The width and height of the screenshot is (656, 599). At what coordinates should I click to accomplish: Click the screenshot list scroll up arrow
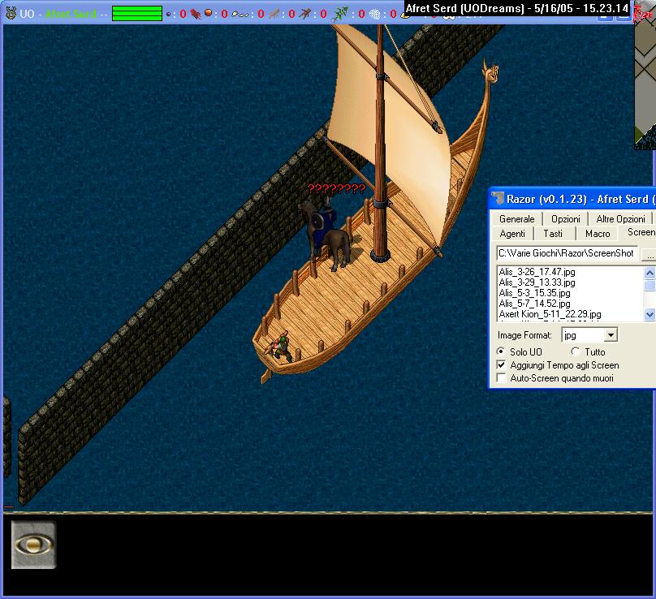650,274
